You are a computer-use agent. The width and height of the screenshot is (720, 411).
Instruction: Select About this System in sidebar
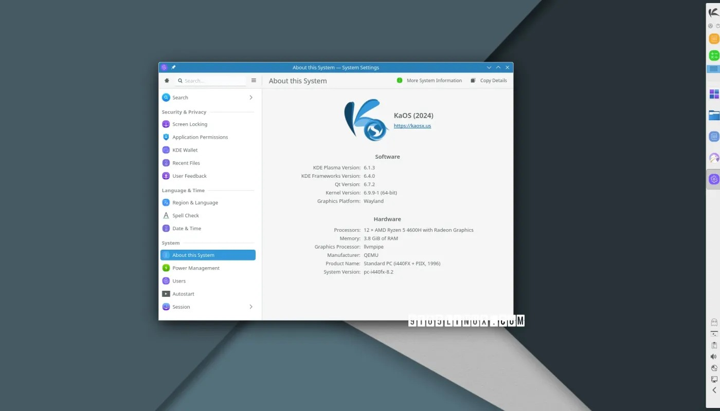point(208,255)
